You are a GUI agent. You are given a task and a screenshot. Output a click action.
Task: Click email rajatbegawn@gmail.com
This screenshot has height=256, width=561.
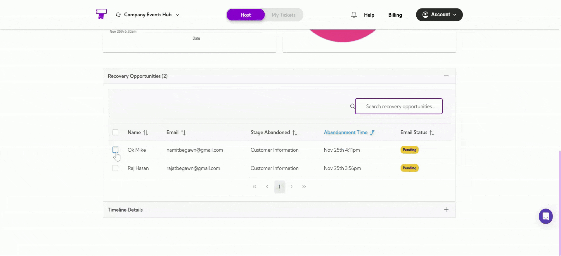[x=193, y=168]
